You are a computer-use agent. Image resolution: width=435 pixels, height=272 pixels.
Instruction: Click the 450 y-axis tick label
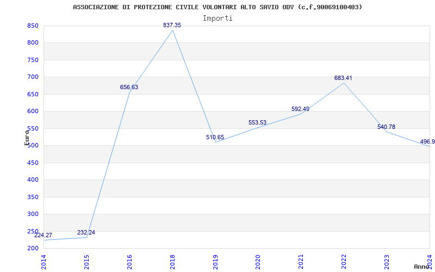33,163
